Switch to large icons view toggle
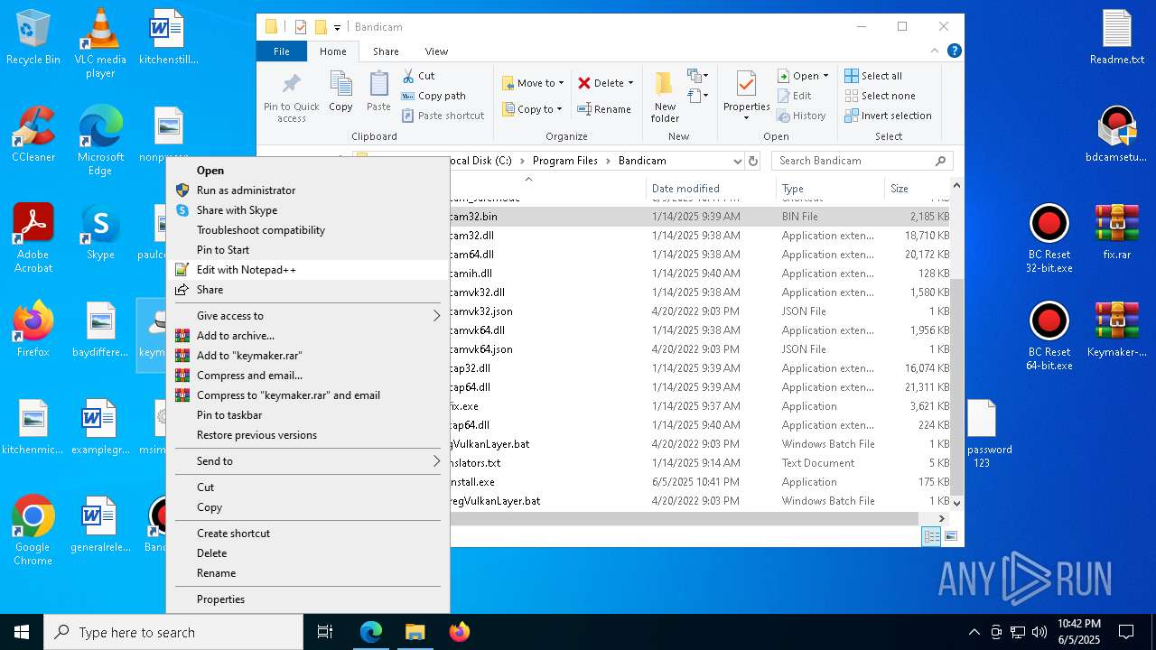This screenshot has width=1156, height=650. (x=950, y=536)
